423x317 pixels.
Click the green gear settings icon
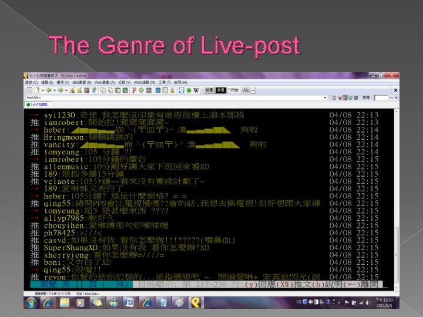coord(142,90)
